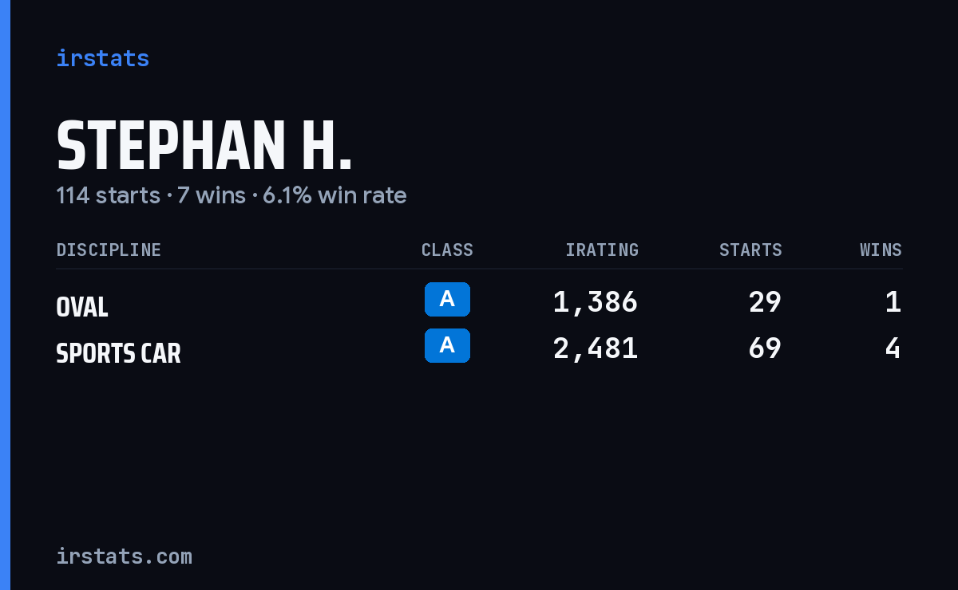Click the Oval class A badge
This screenshot has width=958, height=590.
(447, 300)
